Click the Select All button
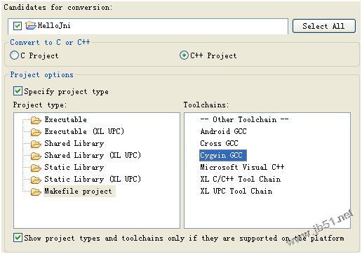Viewport: 362px width, 254px height. [x=324, y=26]
